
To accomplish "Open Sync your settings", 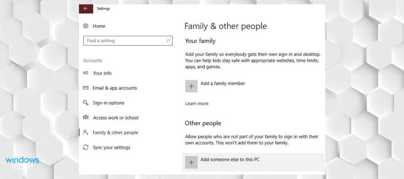I will (112, 148).
